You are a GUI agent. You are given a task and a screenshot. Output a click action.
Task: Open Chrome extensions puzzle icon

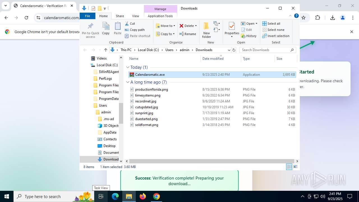click(317, 18)
